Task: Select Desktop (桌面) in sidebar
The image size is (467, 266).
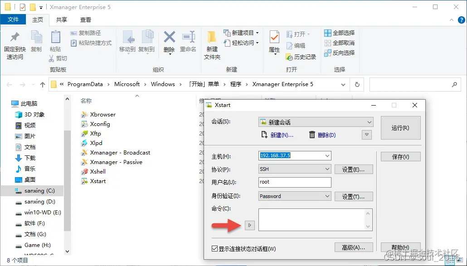Action: coord(25,180)
